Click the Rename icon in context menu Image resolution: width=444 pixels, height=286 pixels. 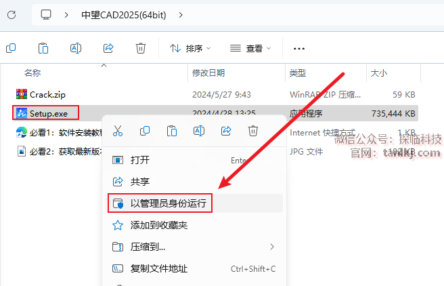click(x=199, y=131)
